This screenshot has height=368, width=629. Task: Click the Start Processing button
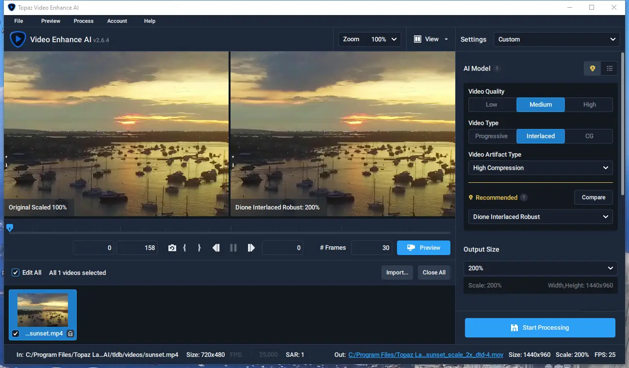coord(540,327)
